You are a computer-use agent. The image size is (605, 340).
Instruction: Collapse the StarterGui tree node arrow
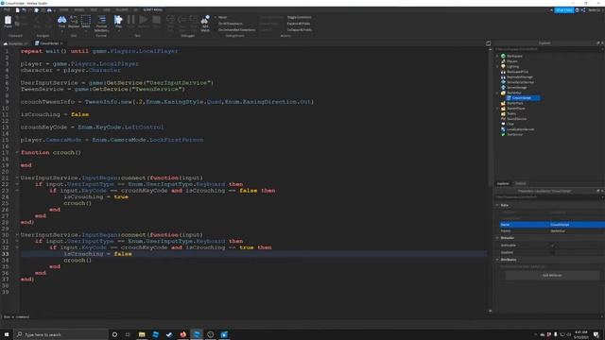pos(497,93)
